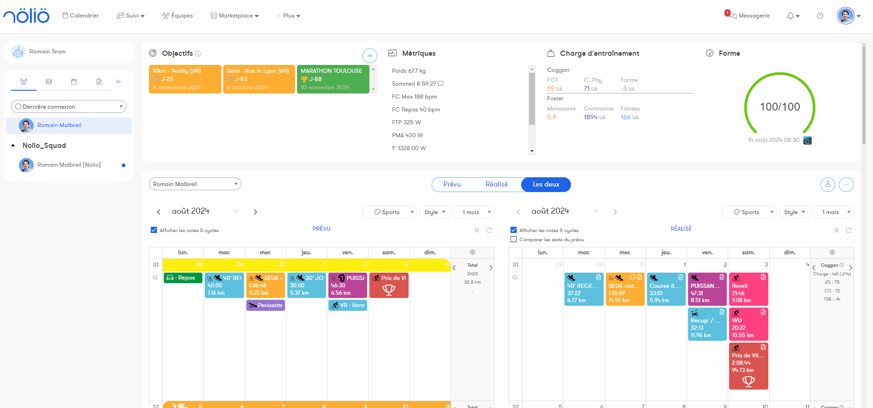Uncheck Afficher les notes in Prévu
Viewport: 873px width, 408px height.
pyautogui.click(x=154, y=230)
